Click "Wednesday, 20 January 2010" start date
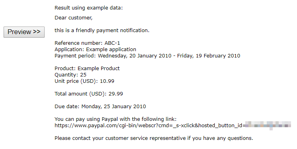Screen dimensions: 297x149 coord(135,56)
